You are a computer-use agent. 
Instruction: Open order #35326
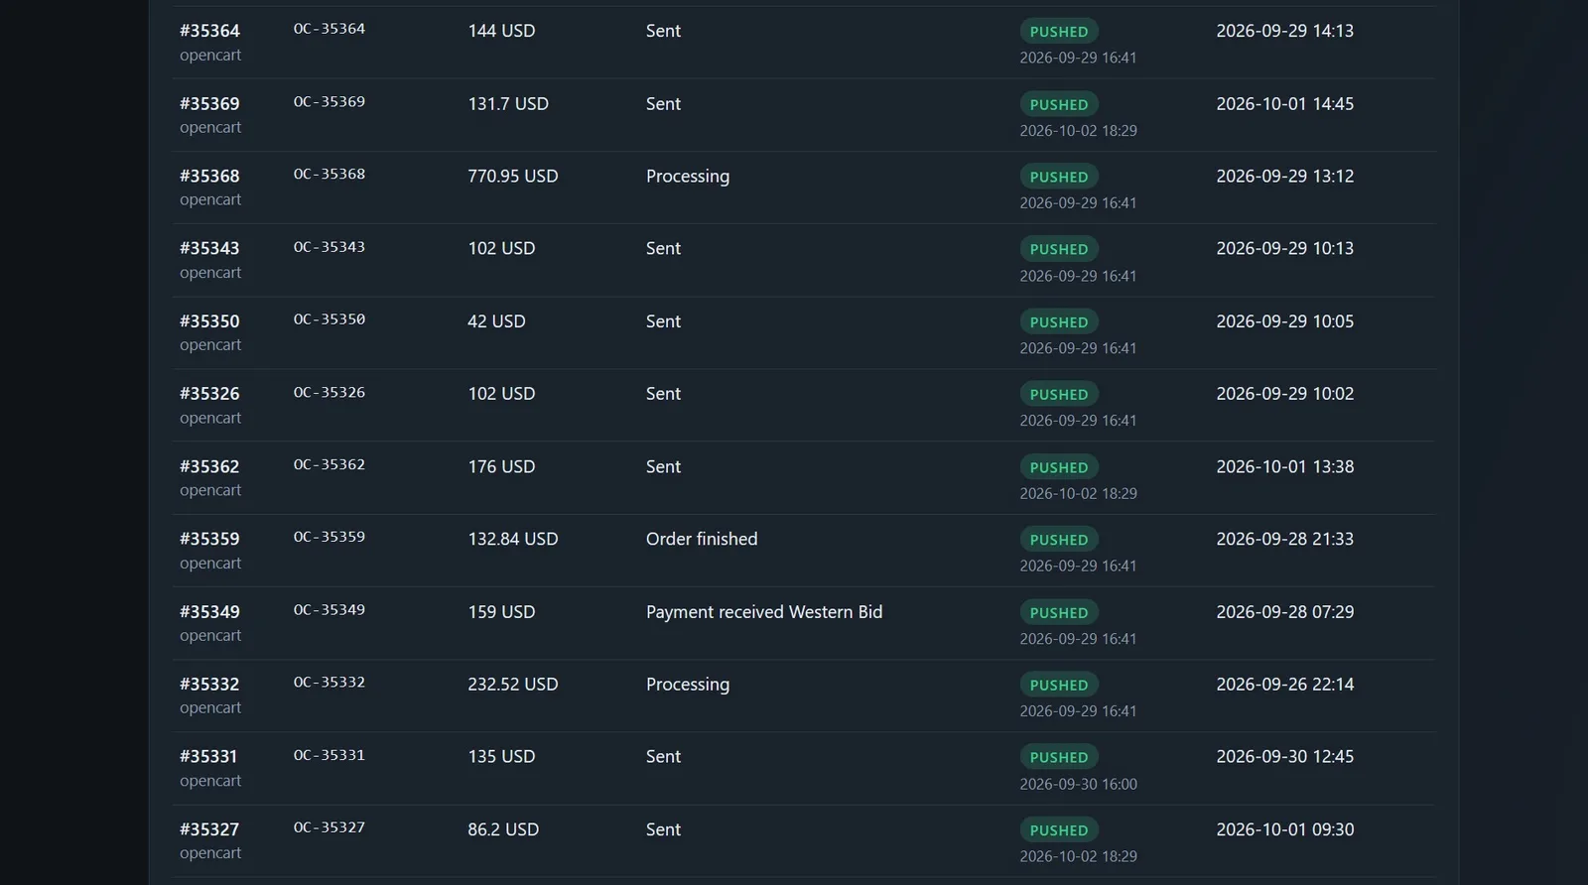pyautogui.click(x=209, y=394)
